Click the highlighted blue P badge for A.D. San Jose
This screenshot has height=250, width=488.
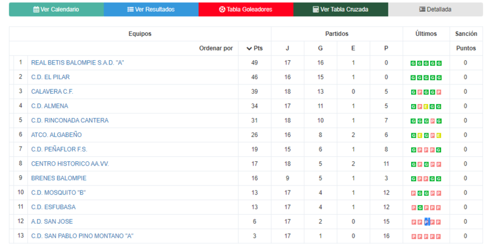click(427, 222)
